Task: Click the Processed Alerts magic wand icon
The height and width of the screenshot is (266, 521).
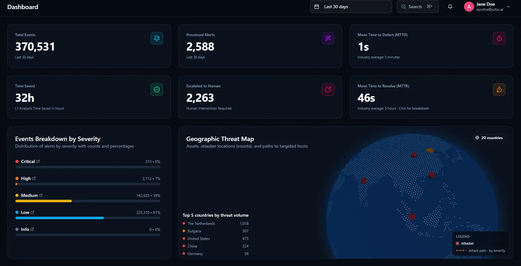Action: 328,38
